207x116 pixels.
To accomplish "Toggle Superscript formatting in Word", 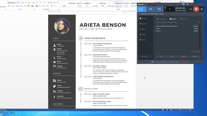I will coord(22,6).
